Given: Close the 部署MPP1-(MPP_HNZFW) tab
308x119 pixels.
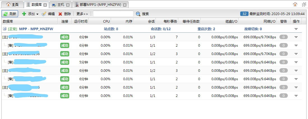Looking at the screenshot, I should pos(124,5).
